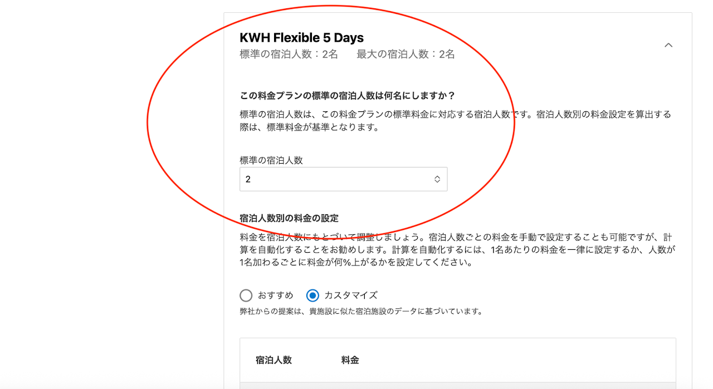713x389 pixels.
Task: Click the grey row under the table header
Action: click(457, 385)
